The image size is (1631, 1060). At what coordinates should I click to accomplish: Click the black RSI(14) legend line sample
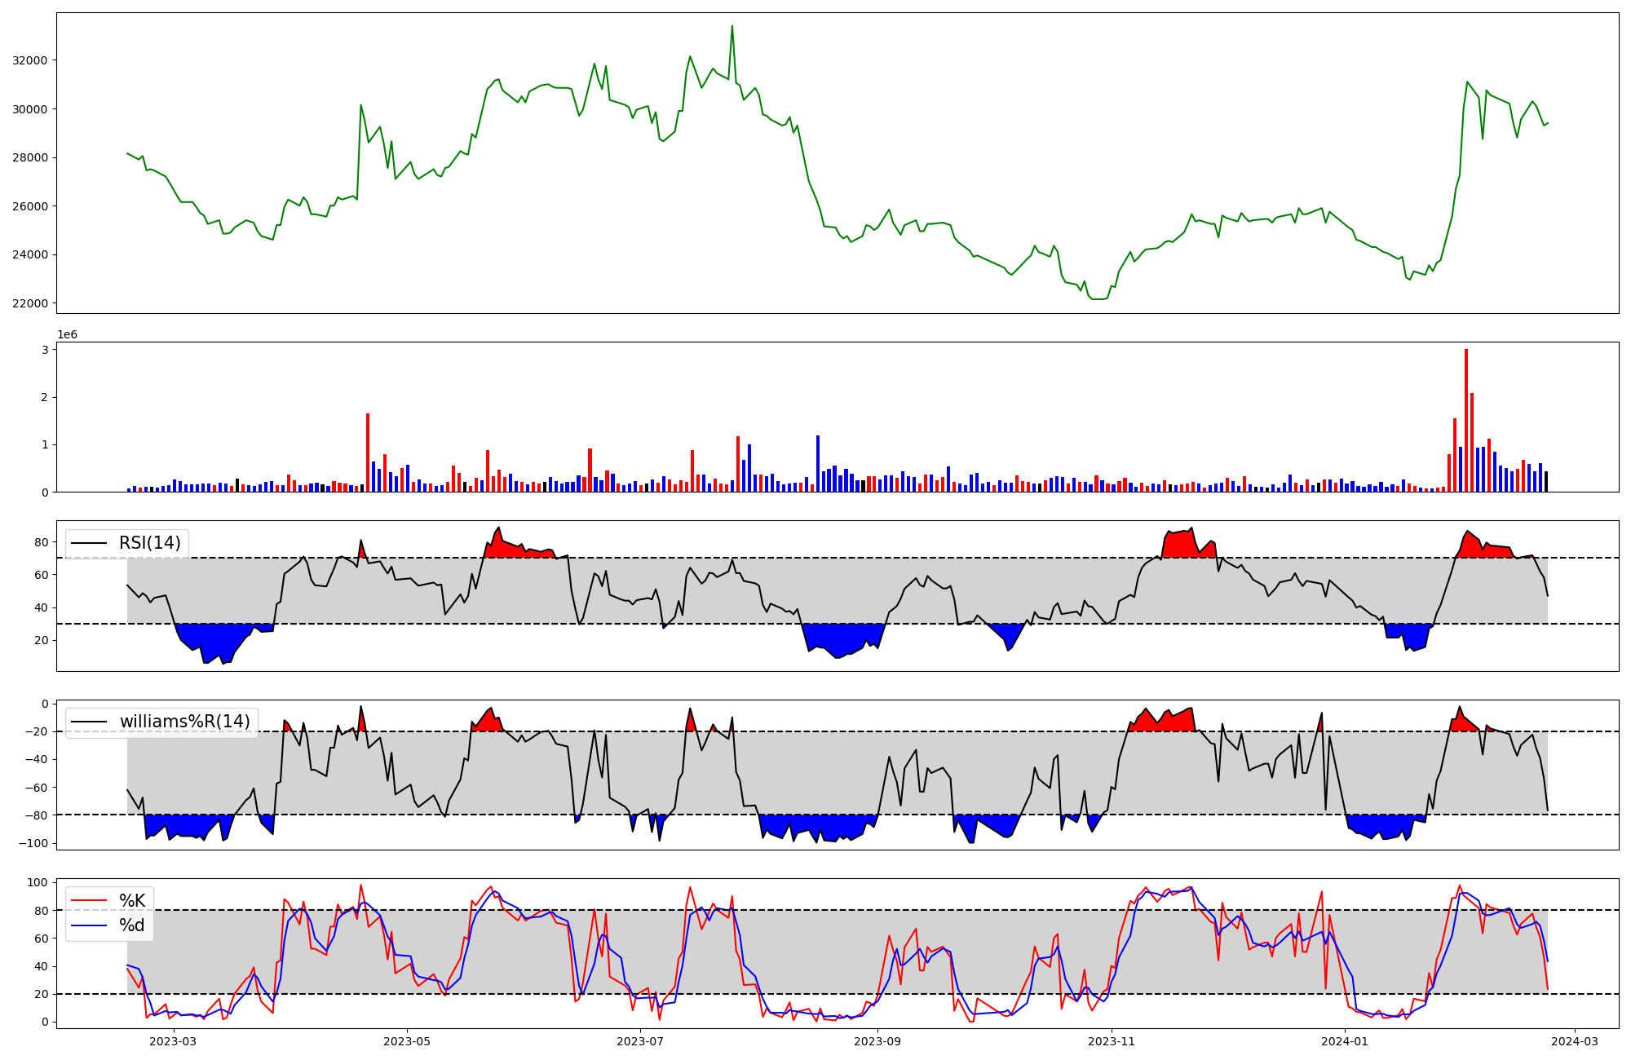pyautogui.click(x=90, y=543)
